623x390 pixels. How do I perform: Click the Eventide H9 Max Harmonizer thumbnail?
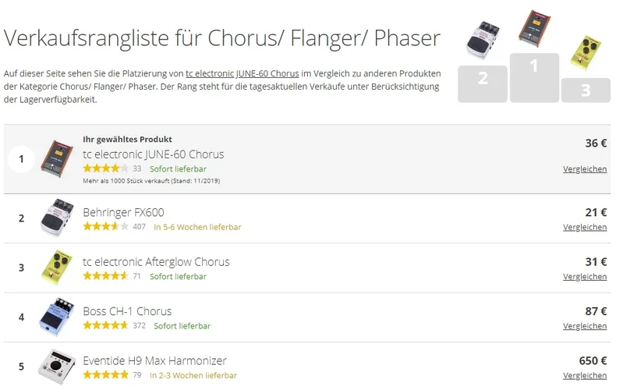tap(56, 366)
